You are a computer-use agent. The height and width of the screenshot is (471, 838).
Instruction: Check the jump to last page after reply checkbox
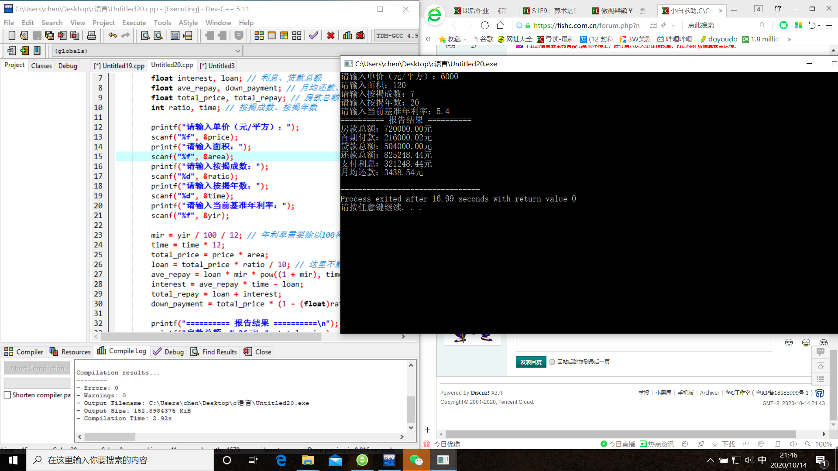552,362
